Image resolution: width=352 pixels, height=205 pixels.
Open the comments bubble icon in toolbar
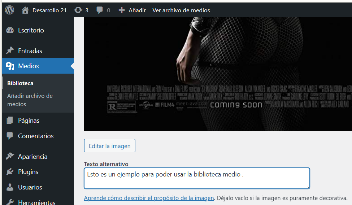[x=100, y=10]
